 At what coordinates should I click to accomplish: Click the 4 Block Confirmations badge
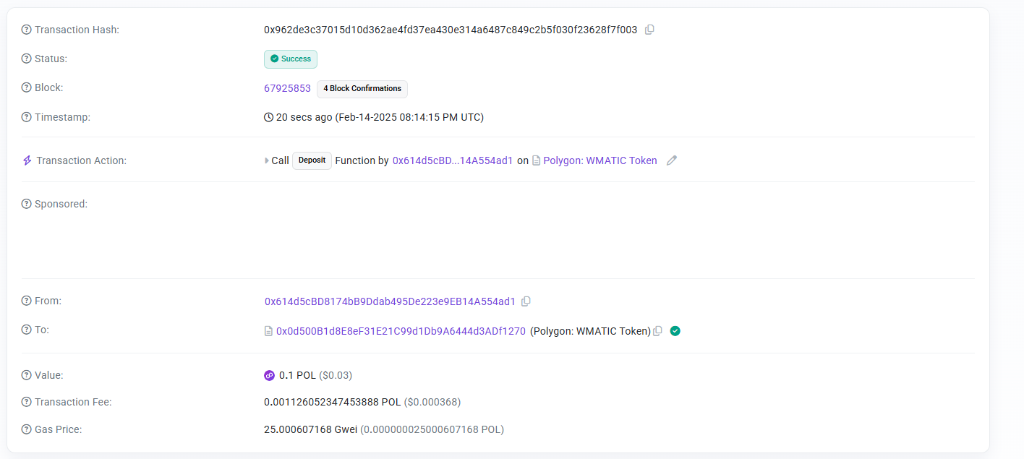point(362,88)
